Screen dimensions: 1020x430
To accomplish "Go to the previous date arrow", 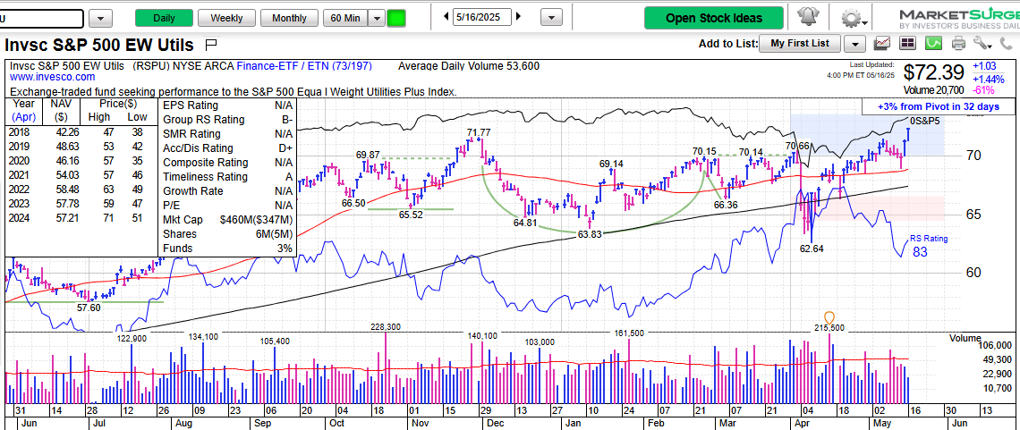I will pyautogui.click(x=446, y=17).
